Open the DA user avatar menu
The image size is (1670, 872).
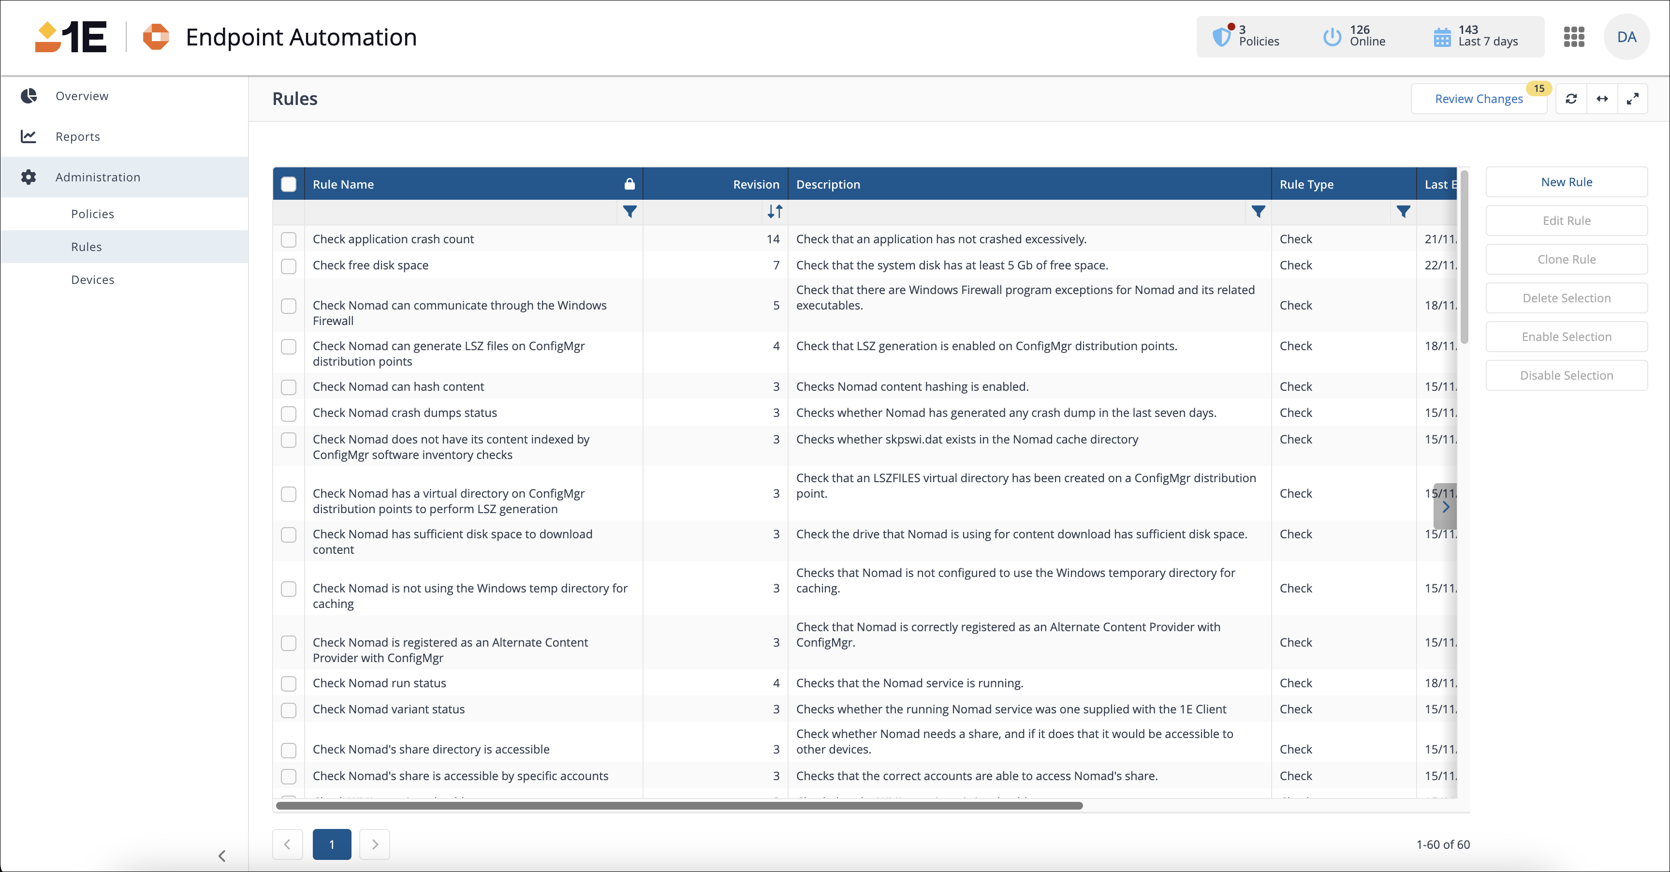coord(1626,37)
